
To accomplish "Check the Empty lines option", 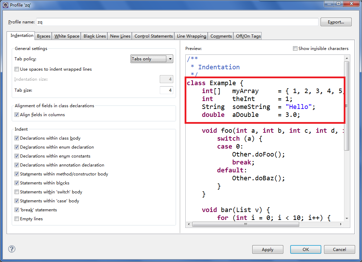I will (17, 219).
